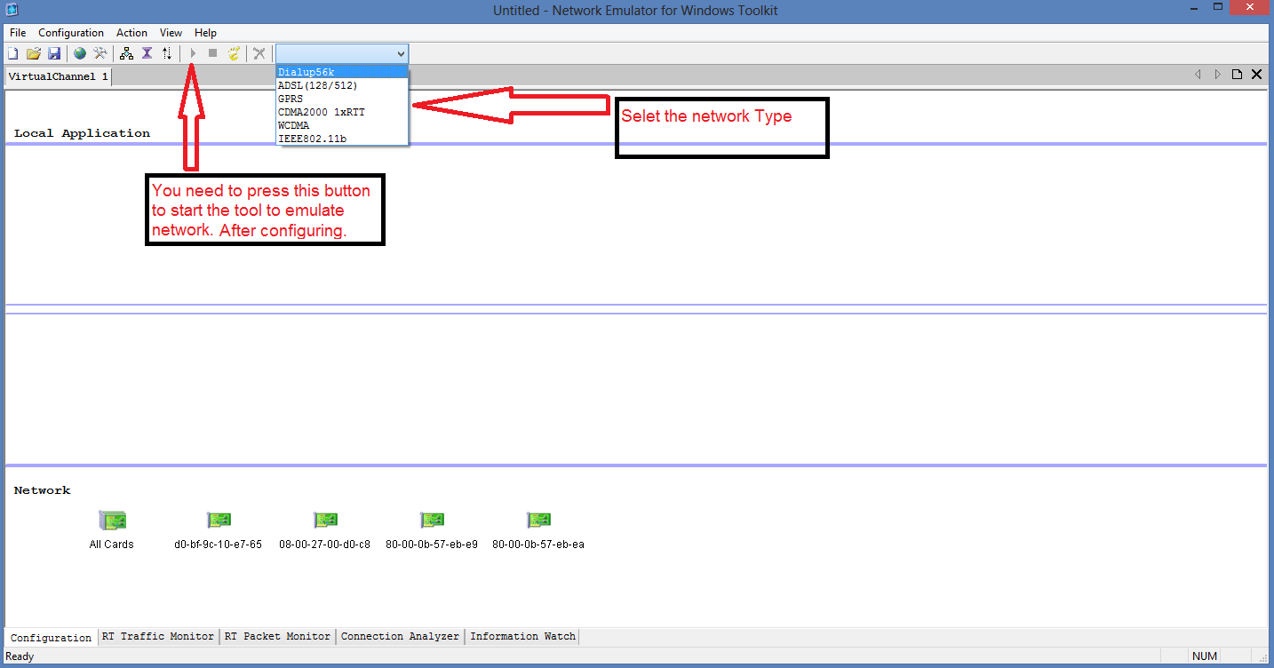Viewport: 1274px width, 668px height.
Task: Click the globe network icon on the toolbar
Action: (x=79, y=52)
